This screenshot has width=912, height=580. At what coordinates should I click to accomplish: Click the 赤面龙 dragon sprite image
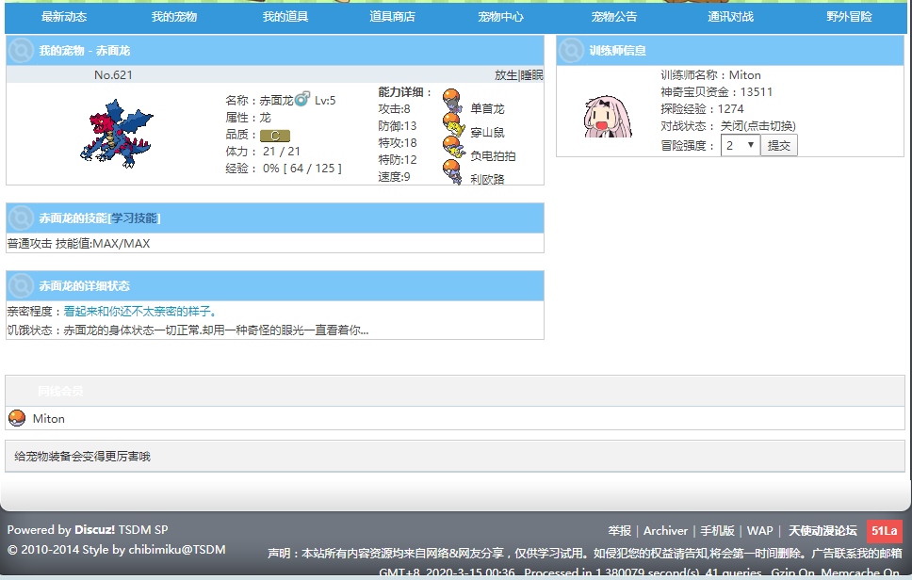pyautogui.click(x=116, y=134)
